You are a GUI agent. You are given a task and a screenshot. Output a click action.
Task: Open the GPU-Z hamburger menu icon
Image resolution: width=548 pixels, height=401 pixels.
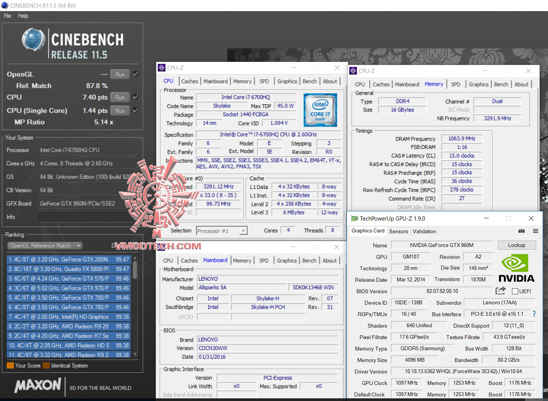tap(535, 231)
